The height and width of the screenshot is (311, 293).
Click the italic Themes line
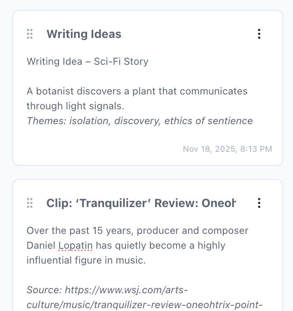(139, 121)
